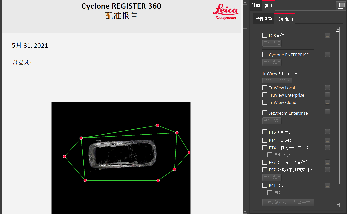Enable the LGS文件 checkbox
This screenshot has width=347, height=214.
(265, 35)
